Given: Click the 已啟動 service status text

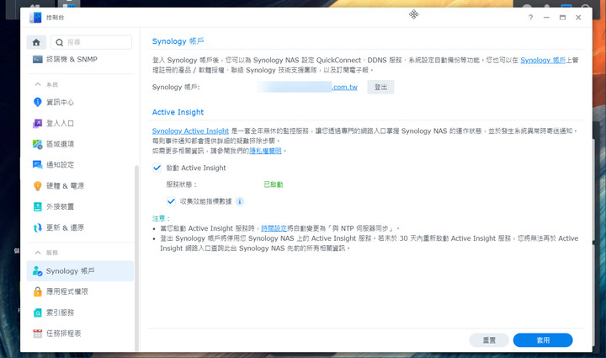Looking at the screenshot, I should pyautogui.click(x=274, y=184).
